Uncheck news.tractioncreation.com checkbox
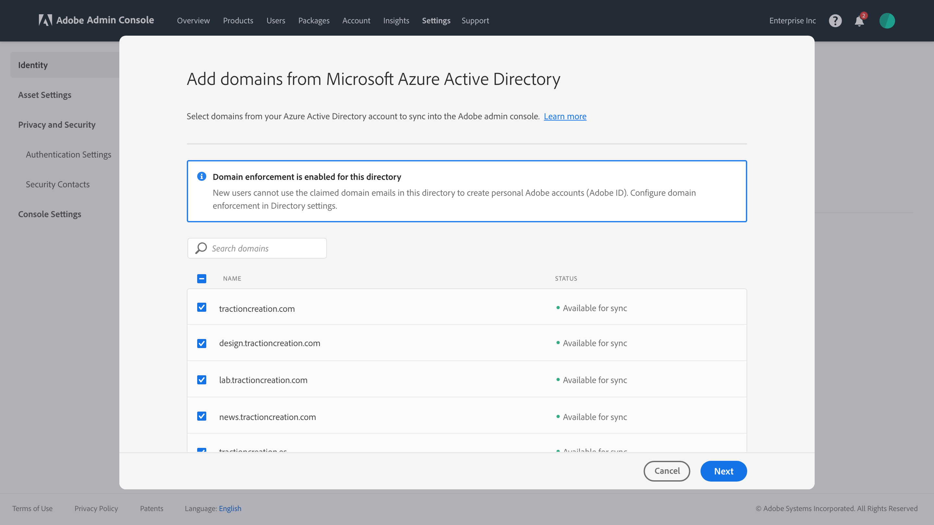 click(202, 416)
